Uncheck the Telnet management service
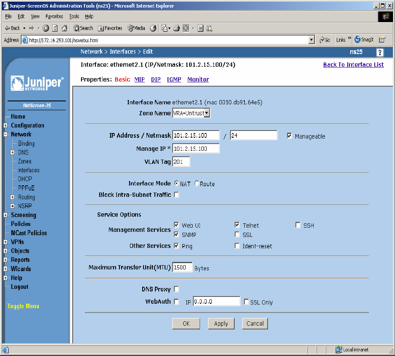This screenshot has height=356, width=395. [x=237, y=225]
